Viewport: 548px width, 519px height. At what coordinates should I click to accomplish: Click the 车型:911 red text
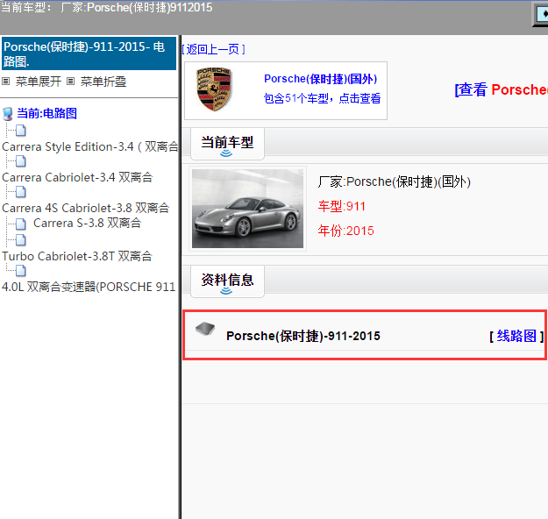341,207
